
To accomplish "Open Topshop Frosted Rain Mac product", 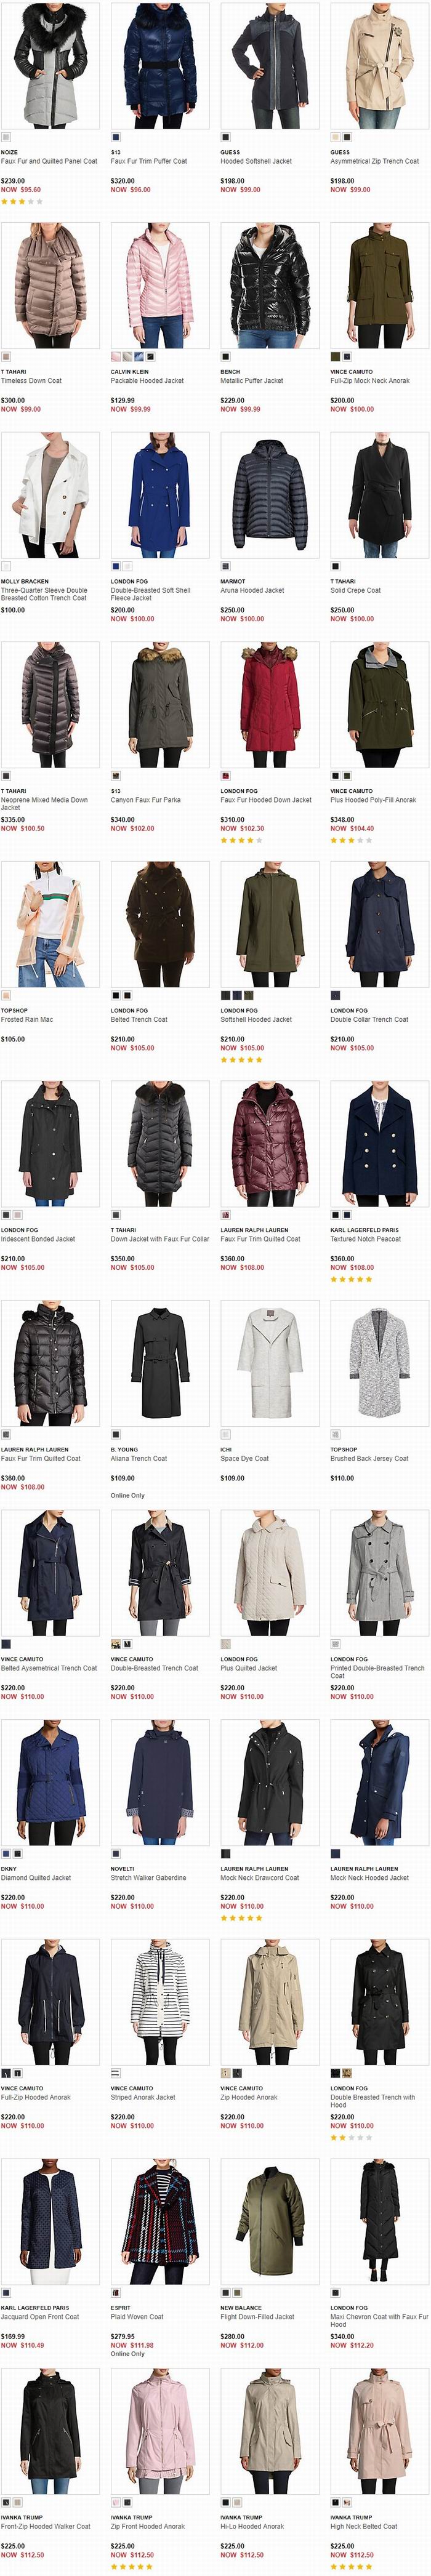I will 27,1019.
